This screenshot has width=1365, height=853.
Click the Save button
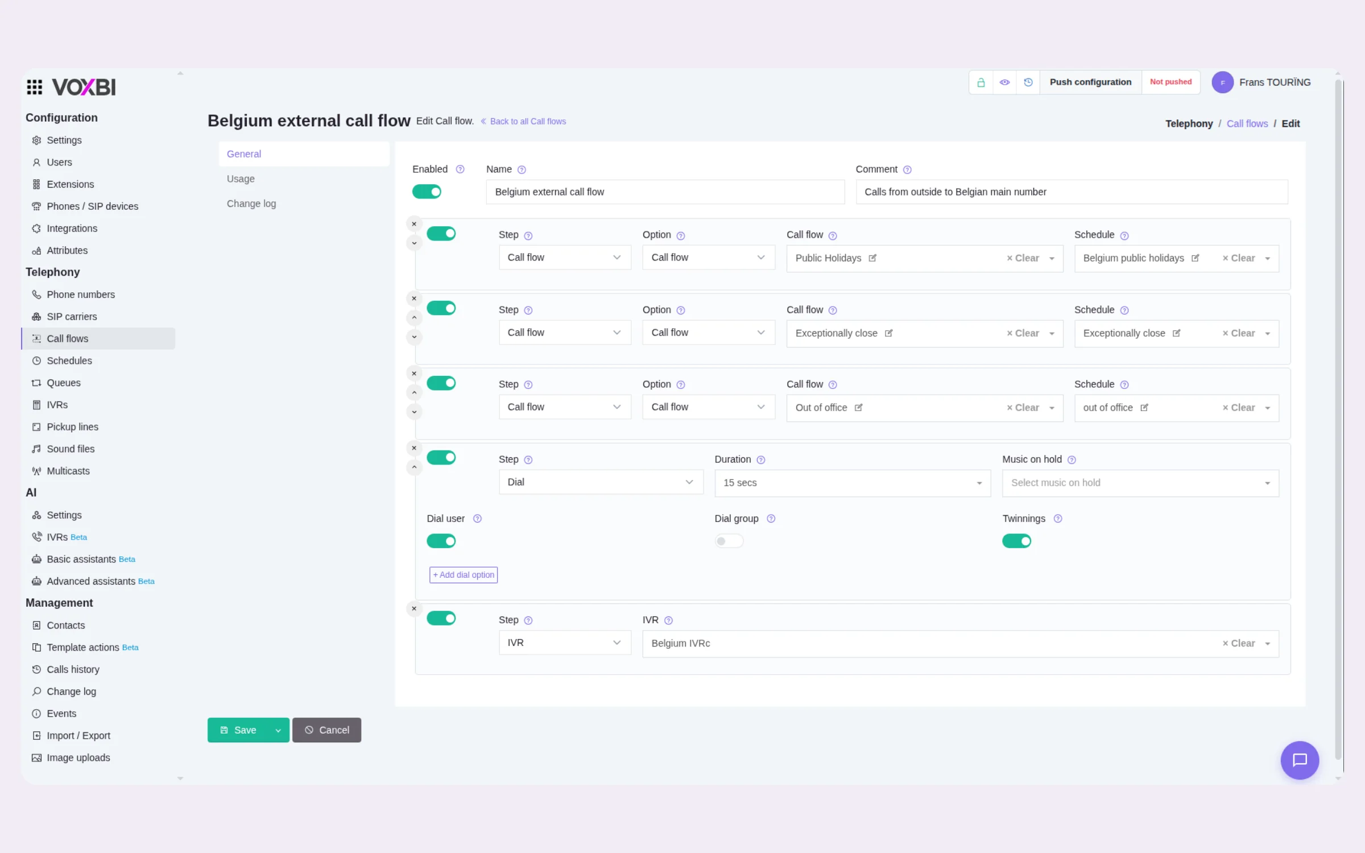coord(238,730)
